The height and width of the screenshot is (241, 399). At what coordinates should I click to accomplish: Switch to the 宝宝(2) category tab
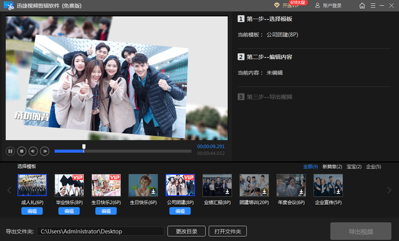[x=354, y=167]
